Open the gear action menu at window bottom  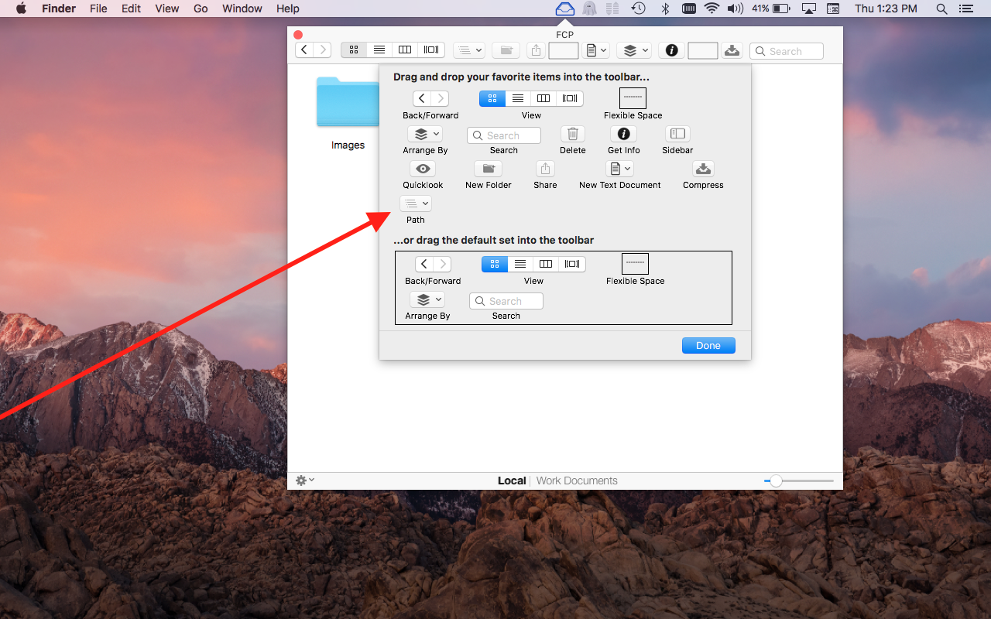pos(305,480)
